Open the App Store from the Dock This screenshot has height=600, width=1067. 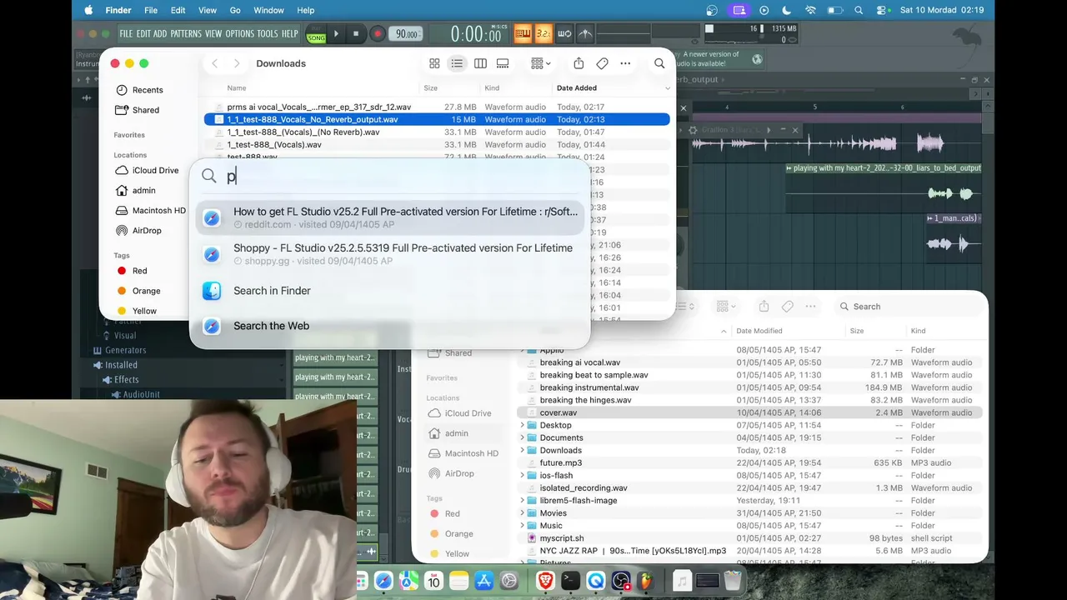(x=483, y=581)
